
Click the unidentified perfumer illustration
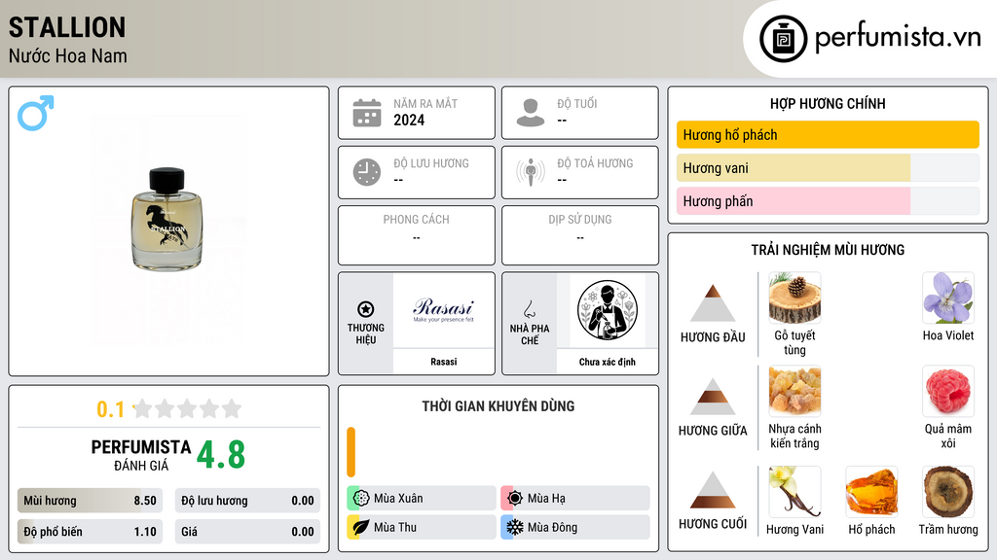click(608, 310)
